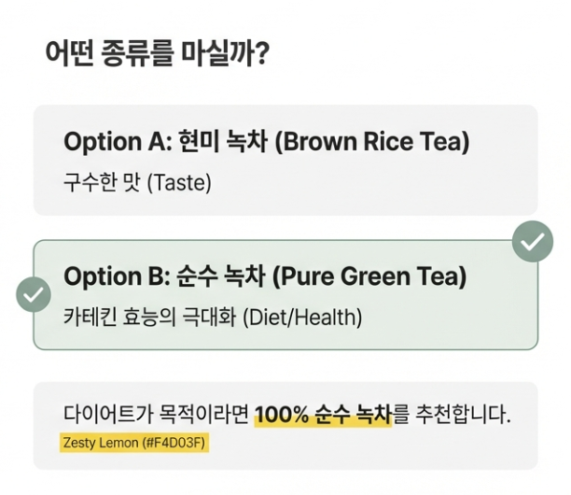
Task: Click the (Taste) label in Option A card
Action: tap(179, 183)
